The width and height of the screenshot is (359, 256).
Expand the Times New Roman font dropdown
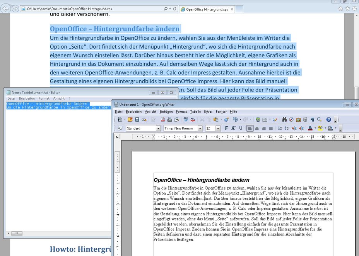pos(200,128)
